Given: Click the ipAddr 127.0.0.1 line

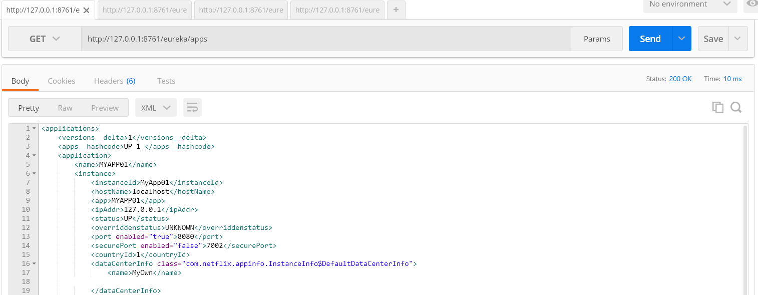Looking at the screenshot, I should [x=144, y=210].
